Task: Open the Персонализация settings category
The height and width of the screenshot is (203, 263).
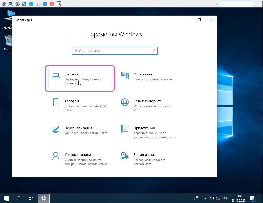Action: [x=80, y=132]
